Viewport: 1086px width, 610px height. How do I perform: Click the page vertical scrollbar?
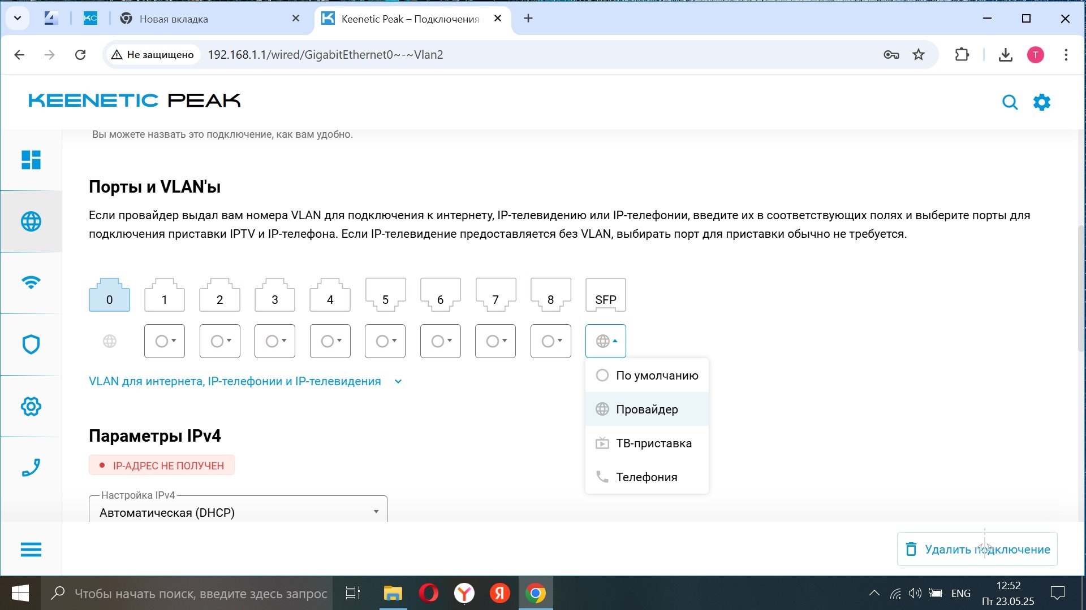(x=1081, y=288)
